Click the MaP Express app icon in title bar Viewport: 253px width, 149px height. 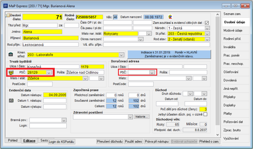click(x=5, y=6)
